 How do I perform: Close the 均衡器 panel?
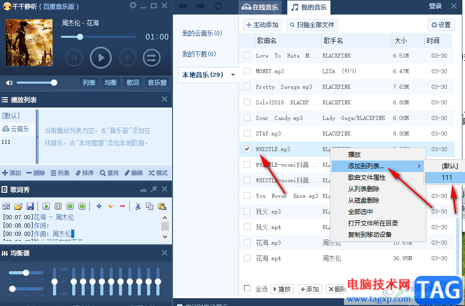(164, 252)
